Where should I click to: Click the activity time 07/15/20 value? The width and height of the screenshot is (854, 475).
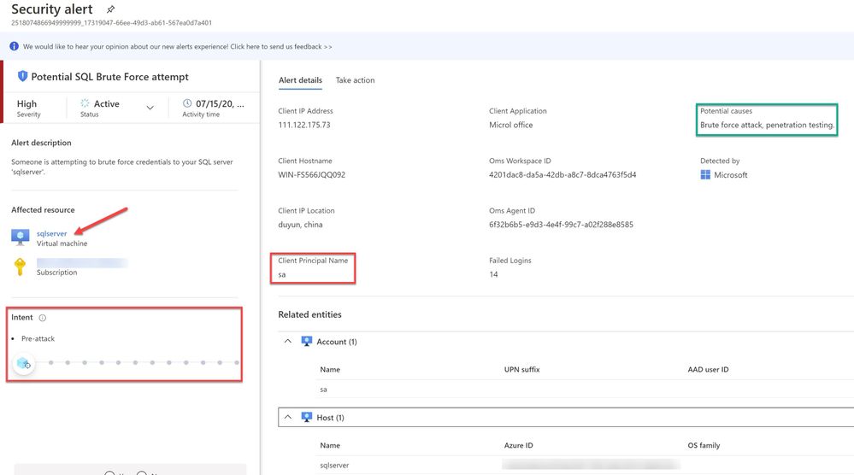pos(220,103)
